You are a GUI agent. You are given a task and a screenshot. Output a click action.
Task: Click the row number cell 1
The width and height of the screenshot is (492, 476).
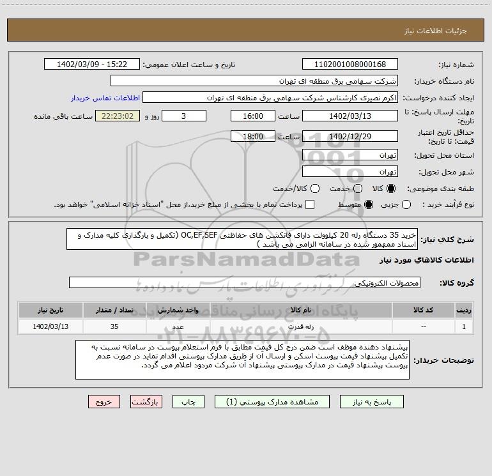tap(464, 326)
